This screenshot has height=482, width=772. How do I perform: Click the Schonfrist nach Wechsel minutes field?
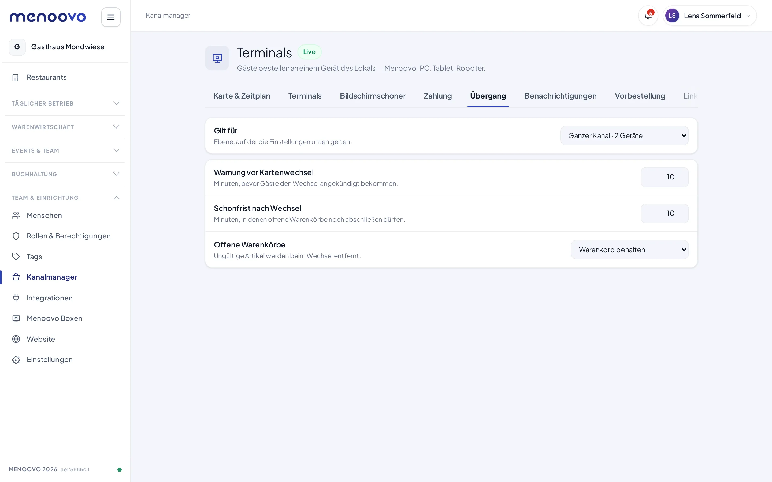coord(665,213)
